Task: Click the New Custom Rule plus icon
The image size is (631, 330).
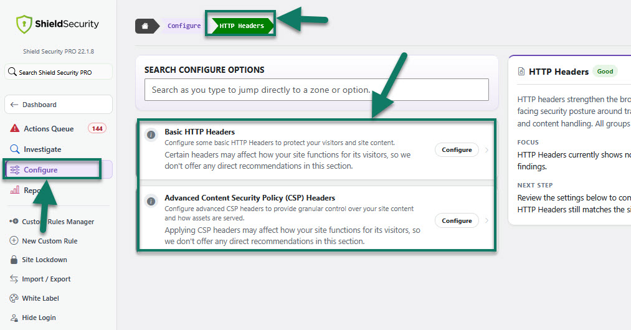Action: (x=14, y=241)
